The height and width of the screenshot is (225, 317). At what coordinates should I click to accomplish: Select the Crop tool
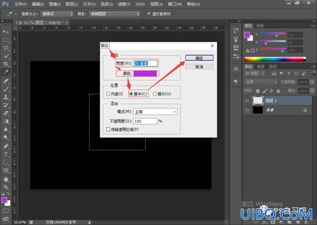[x=6, y=64]
